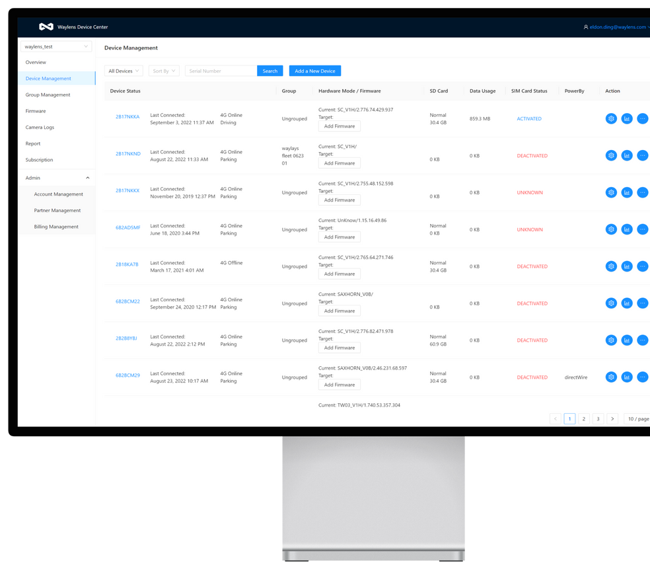Open the Firmware sidebar item

pyautogui.click(x=57, y=111)
